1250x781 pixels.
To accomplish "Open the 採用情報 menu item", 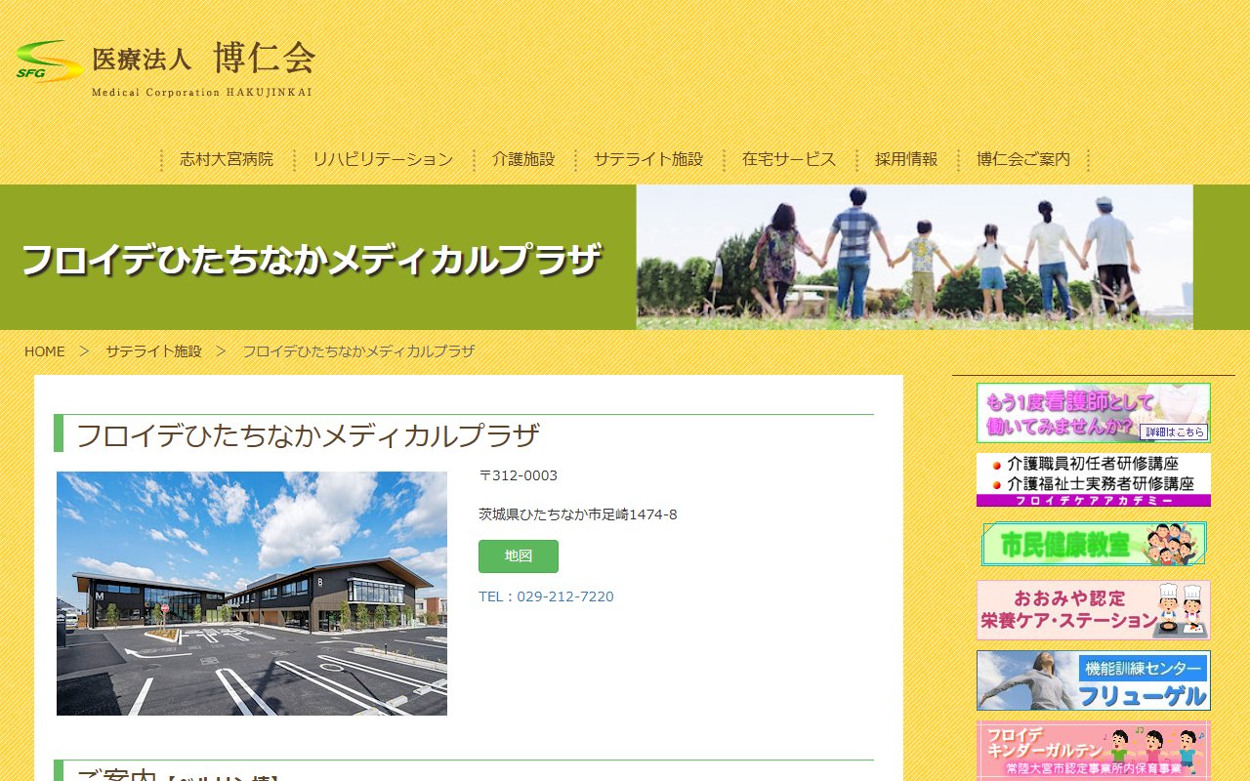I will [906, 159].
